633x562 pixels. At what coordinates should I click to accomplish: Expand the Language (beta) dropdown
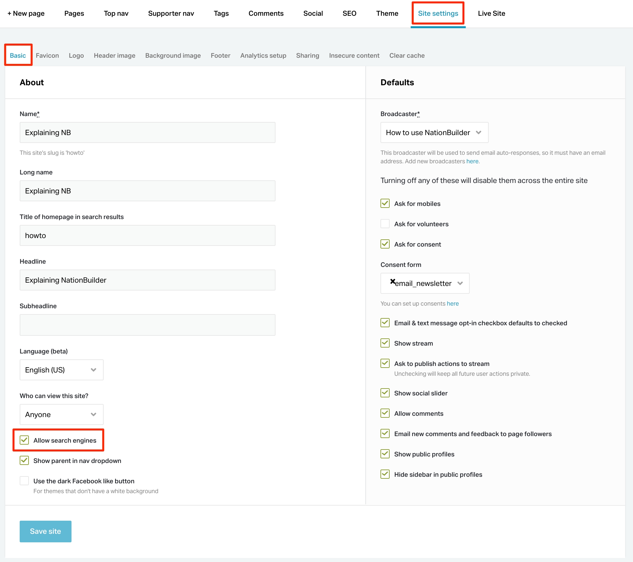(61, 370)
